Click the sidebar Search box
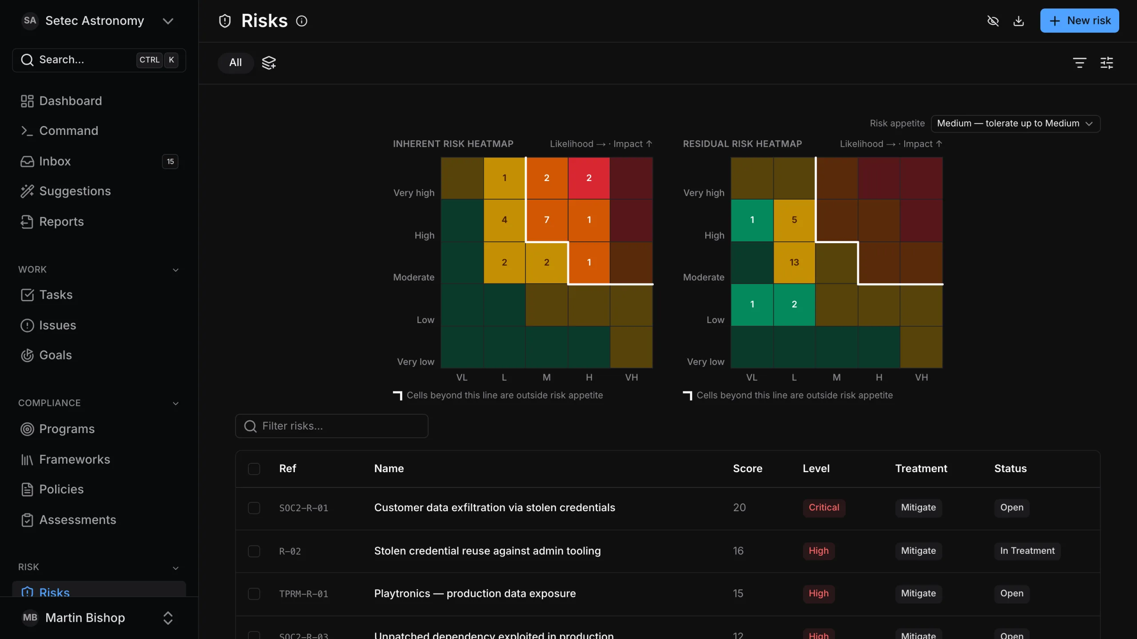Image resolution: width=1137 pixels, height=639 pixels. coord(99,60)
